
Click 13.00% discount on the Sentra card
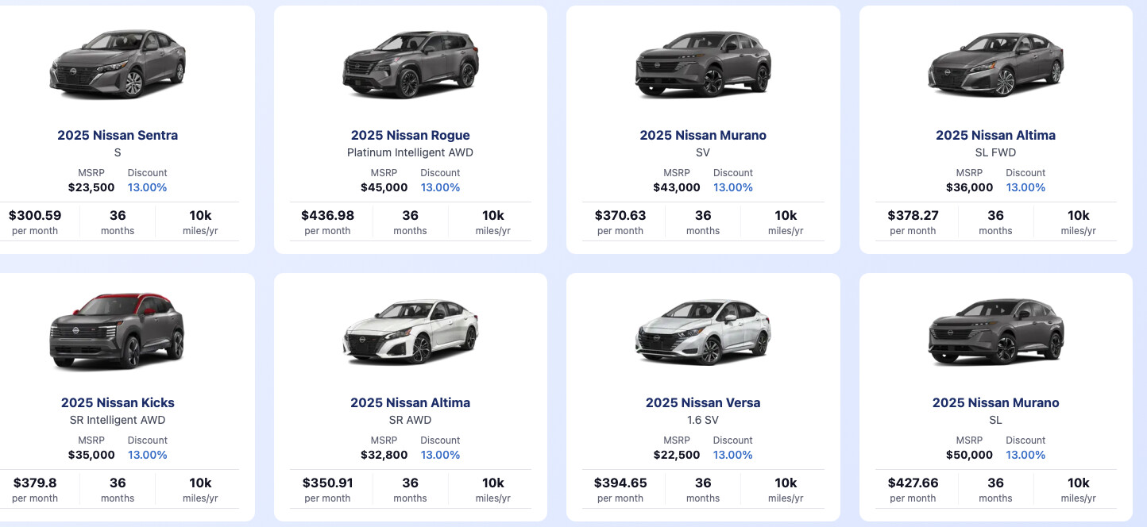pyautogui.click(x=148, y=187)
